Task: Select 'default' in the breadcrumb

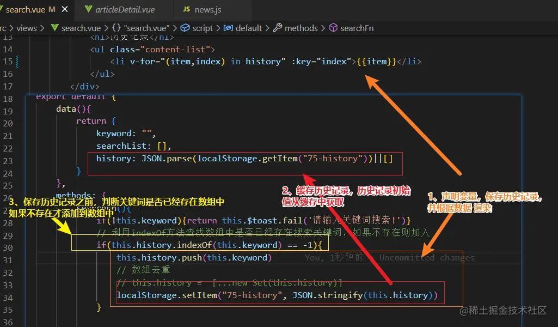Action: 249,28
